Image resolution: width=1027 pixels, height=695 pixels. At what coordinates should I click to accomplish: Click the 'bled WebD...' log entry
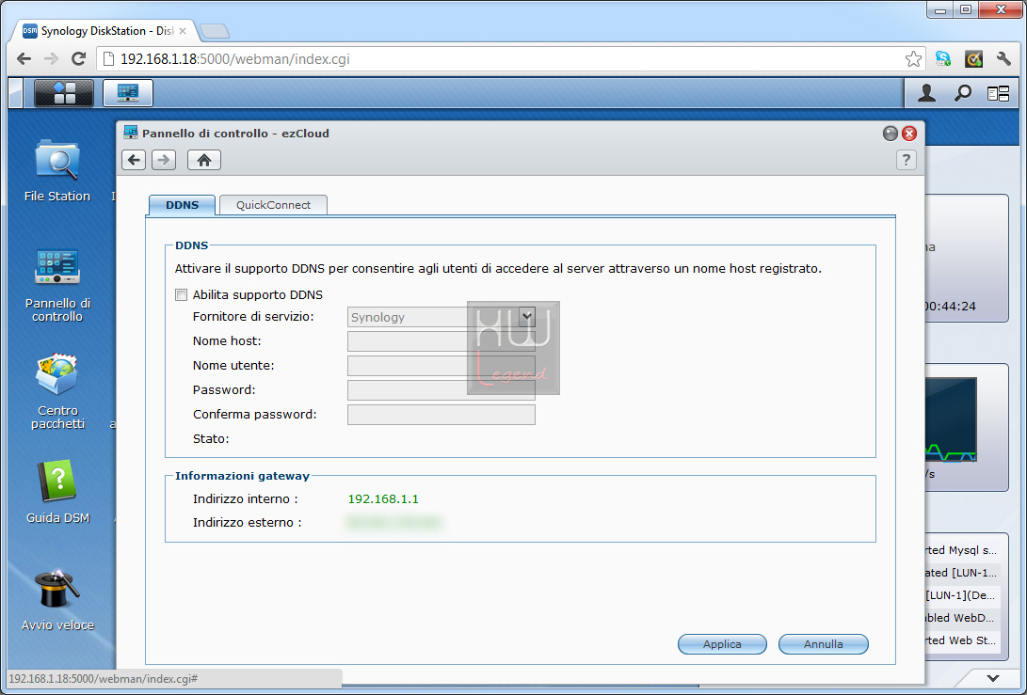[x=961, y=618]
